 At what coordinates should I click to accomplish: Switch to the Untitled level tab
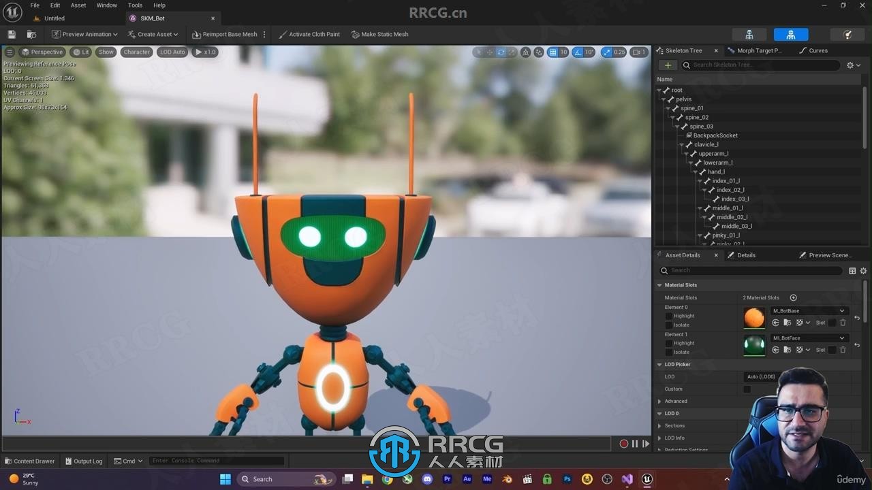[x=54, y=18]
